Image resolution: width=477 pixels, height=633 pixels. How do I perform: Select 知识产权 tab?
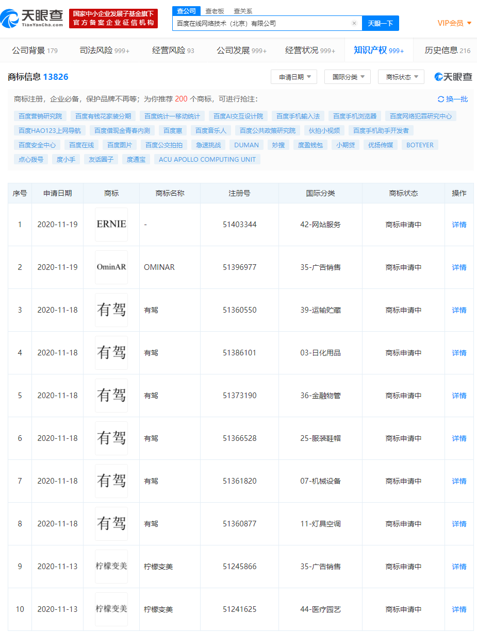click(379, 50)
